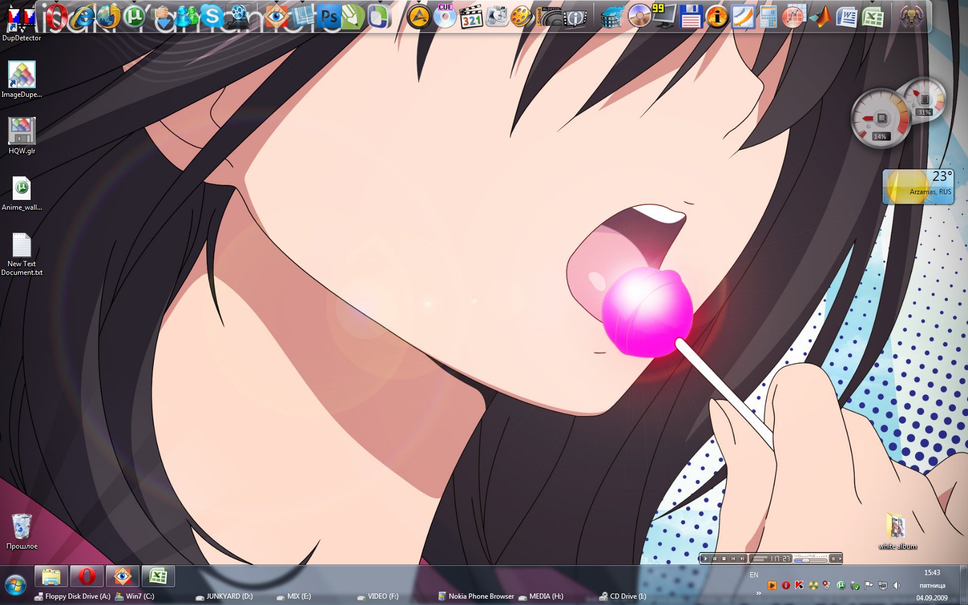Launch Opera from the top dock

click(56, 16)
